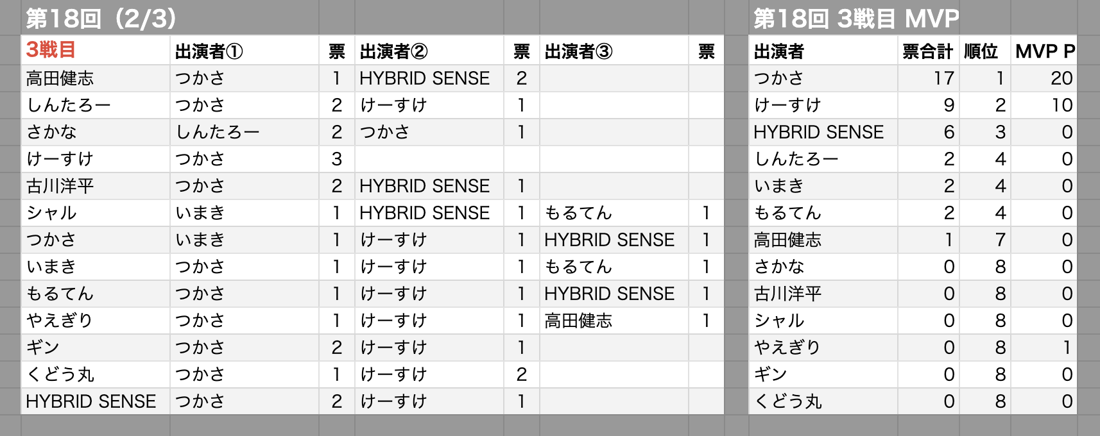Select the '出演者①' column header
This screenshot has height=436, width=1100.
(209, 51)
